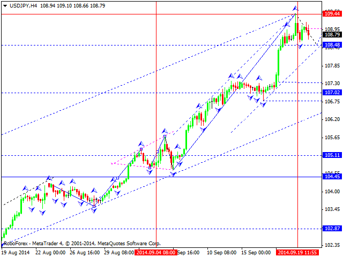Select the blue 104.45 level label
The height and width of the screenshot is (257, 343).
tap(332, 176)
